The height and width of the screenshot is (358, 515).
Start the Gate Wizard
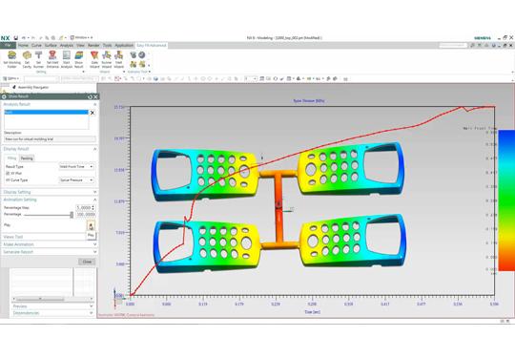(94, 59)
